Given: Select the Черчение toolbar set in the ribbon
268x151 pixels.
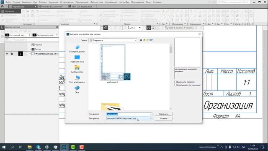Looking at the screenshot, I should click(x=10, y=11).
